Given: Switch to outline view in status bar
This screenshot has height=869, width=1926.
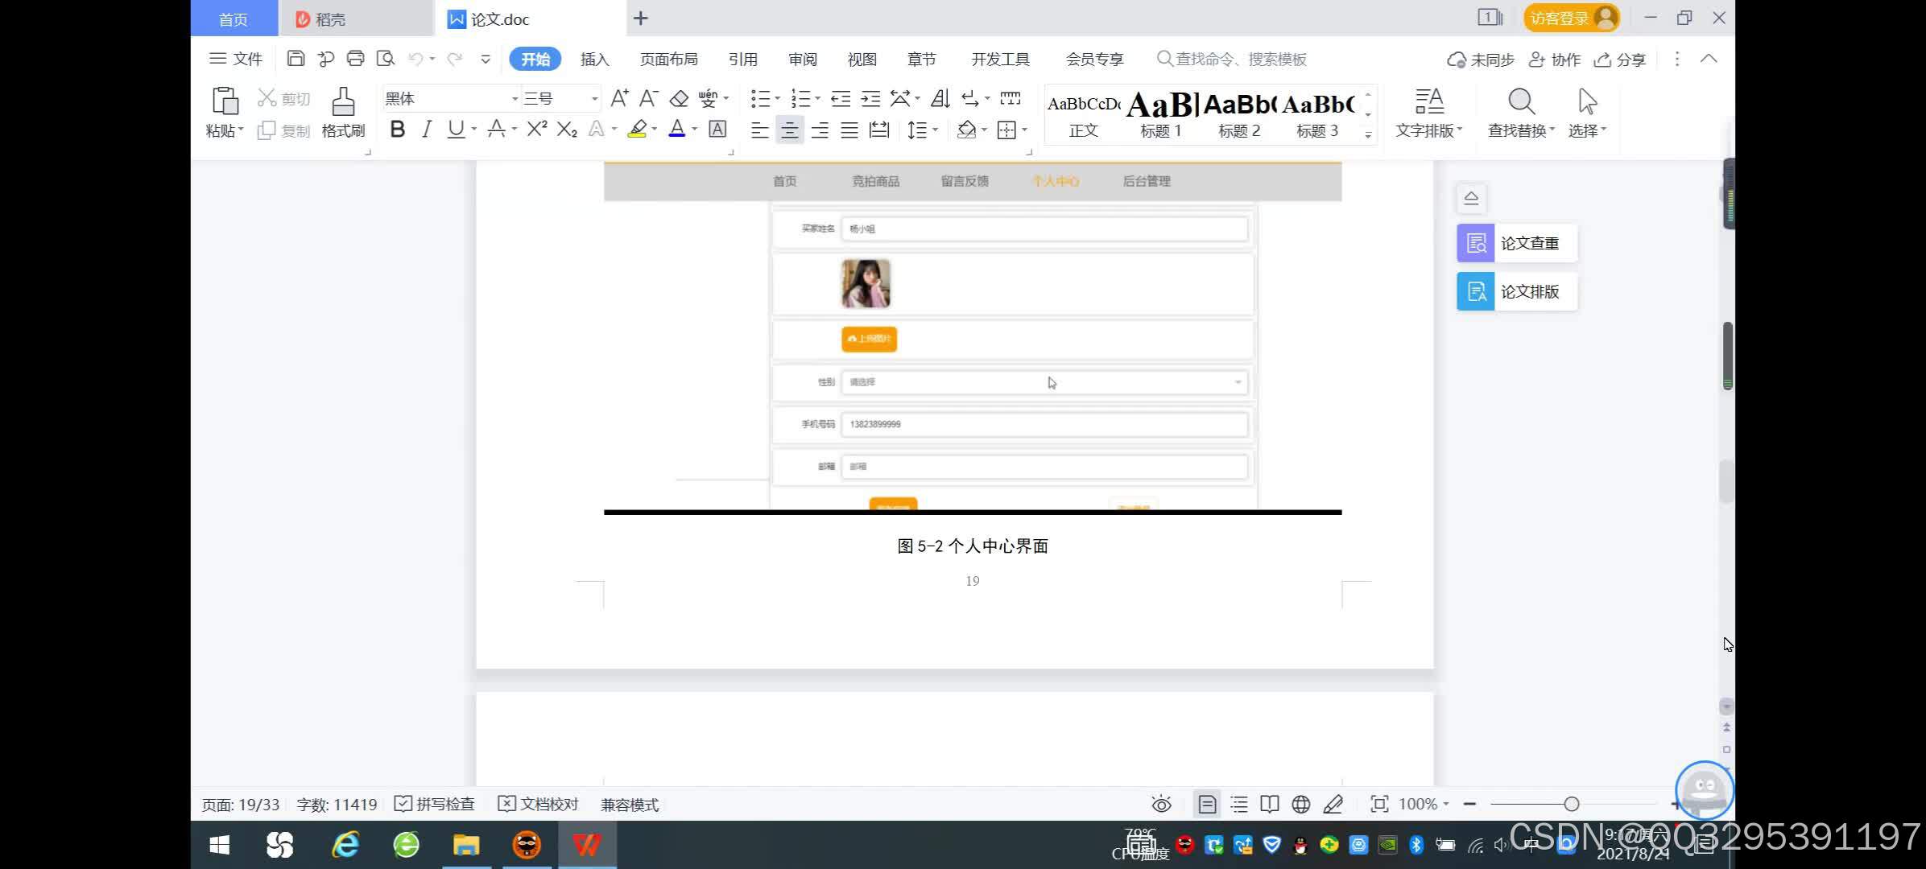Looking at the screenshot, I should 1239,804.
